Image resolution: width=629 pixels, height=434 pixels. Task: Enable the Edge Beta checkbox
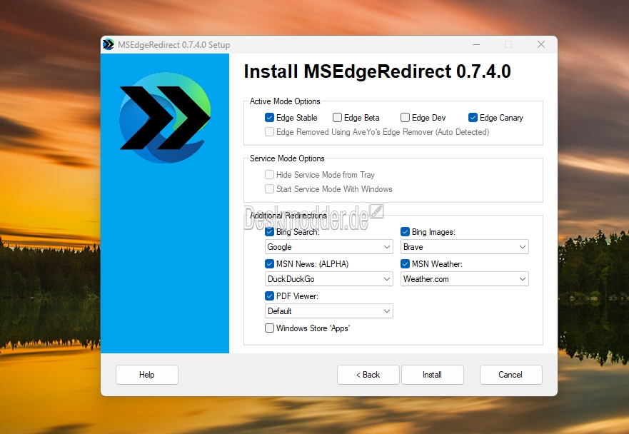pyautogui.click(x=338, y=118)
